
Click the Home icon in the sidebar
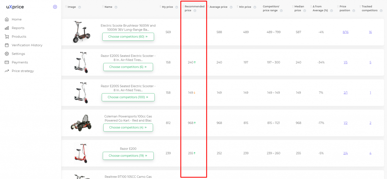tap(7, 19)
